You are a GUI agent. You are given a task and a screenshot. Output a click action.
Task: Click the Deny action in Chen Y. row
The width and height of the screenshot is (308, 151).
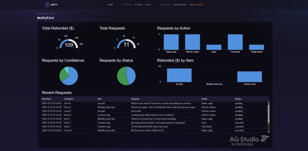pos(204,123)
